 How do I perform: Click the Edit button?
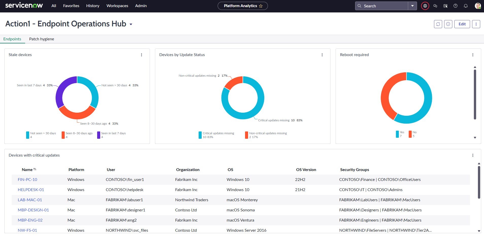click(x=462, y=24)
